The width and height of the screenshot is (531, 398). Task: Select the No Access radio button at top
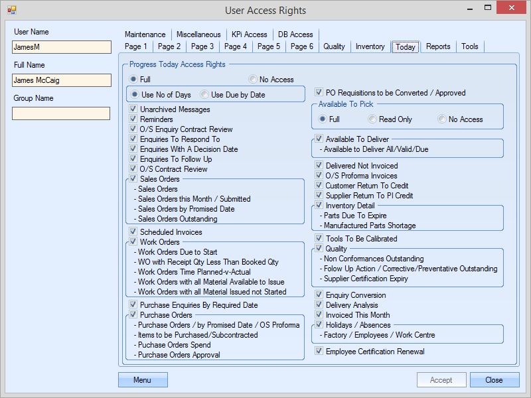[253, 80]
